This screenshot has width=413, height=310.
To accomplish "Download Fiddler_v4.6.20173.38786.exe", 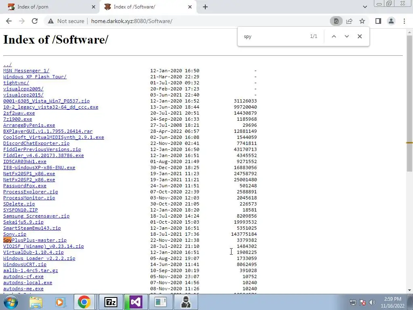I will (x=44, y=155).
